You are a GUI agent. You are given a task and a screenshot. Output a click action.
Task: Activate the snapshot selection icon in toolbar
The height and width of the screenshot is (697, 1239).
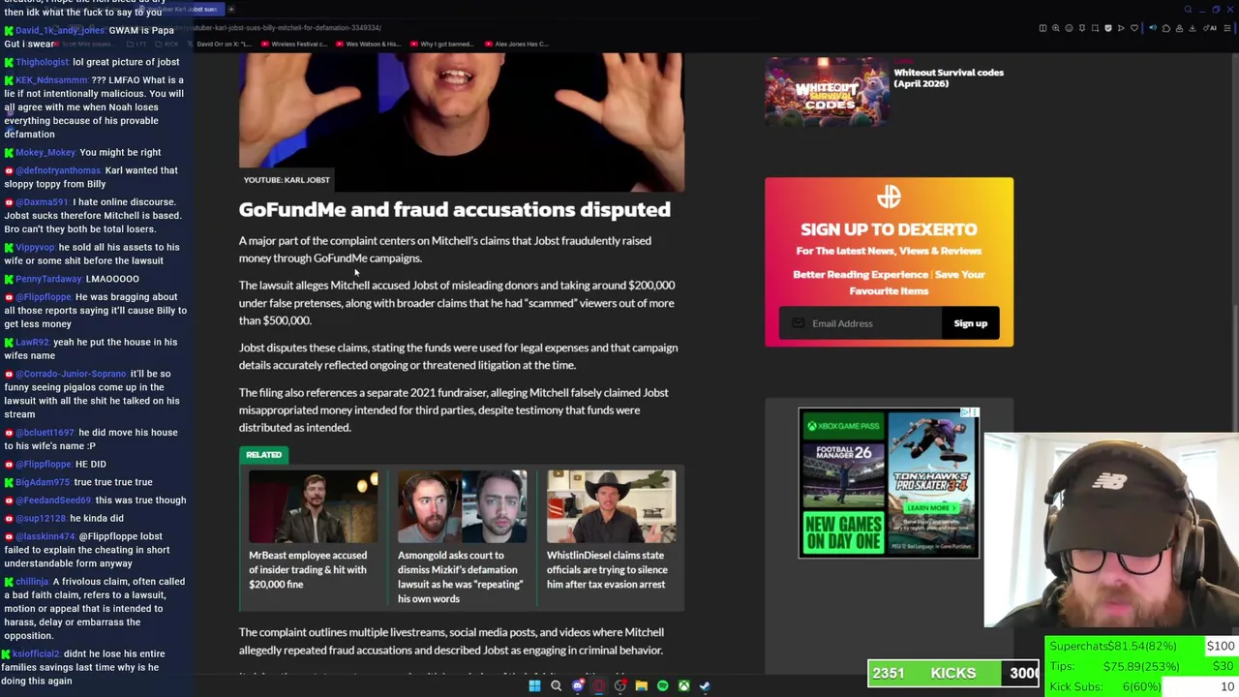[1095, 28]
